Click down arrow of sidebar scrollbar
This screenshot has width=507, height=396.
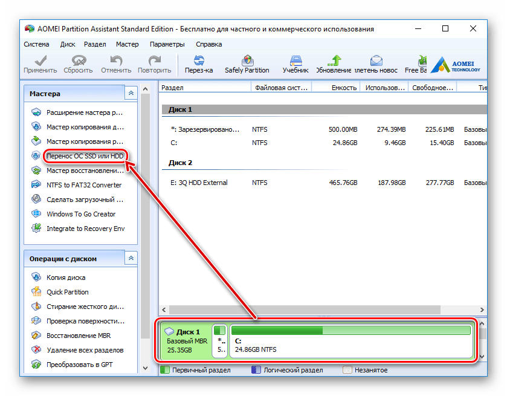145,368
